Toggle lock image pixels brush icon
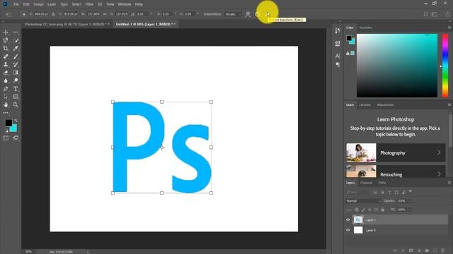453x254 pixels. point(363,210)
